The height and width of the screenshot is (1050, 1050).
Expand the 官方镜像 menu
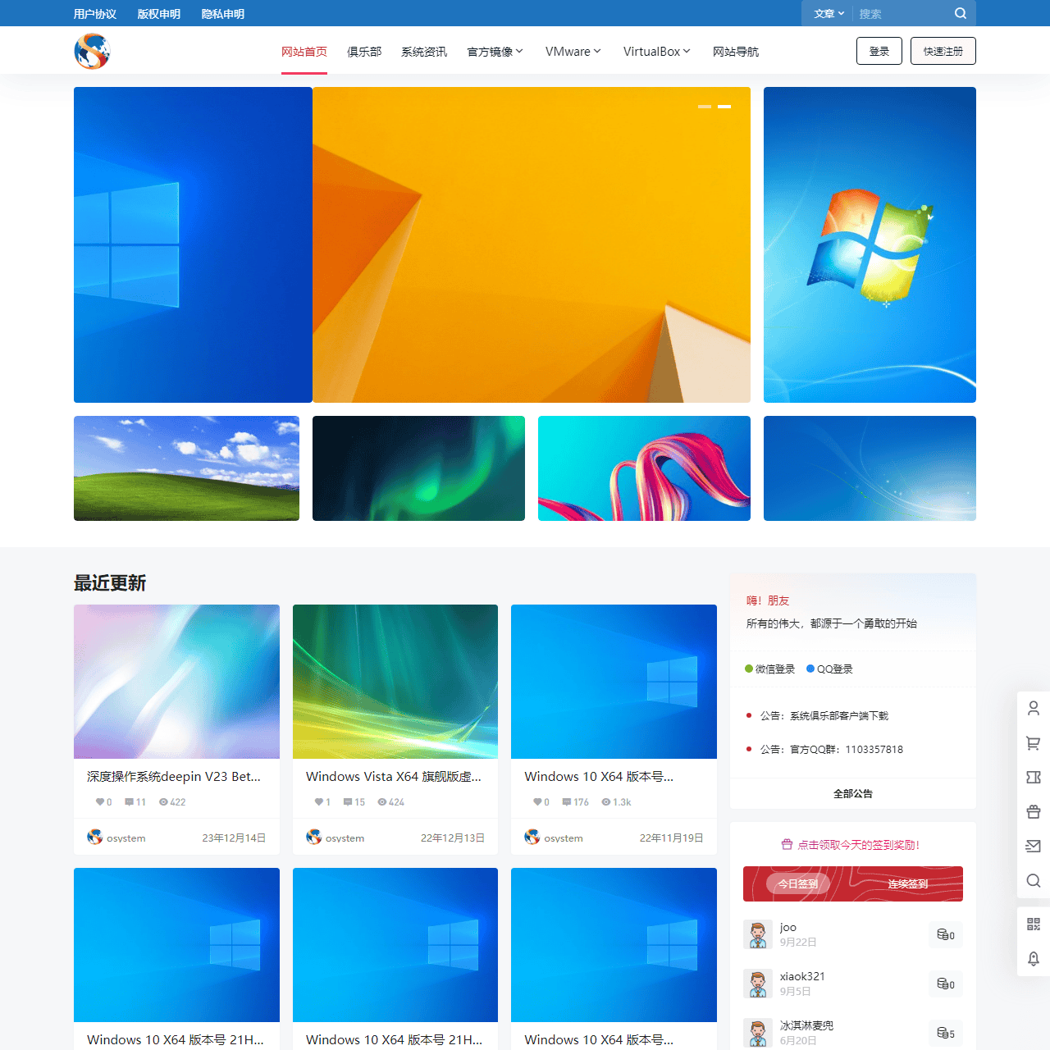(x=495, y=52)
